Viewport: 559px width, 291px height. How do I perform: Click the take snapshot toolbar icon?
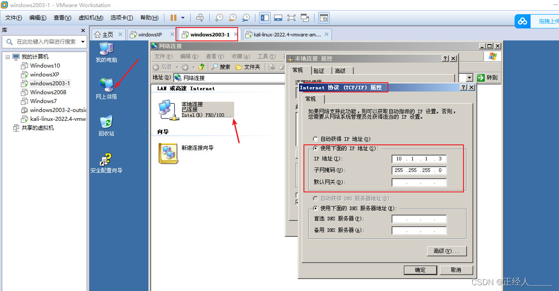pyautogui.click(x=219, y=18)
